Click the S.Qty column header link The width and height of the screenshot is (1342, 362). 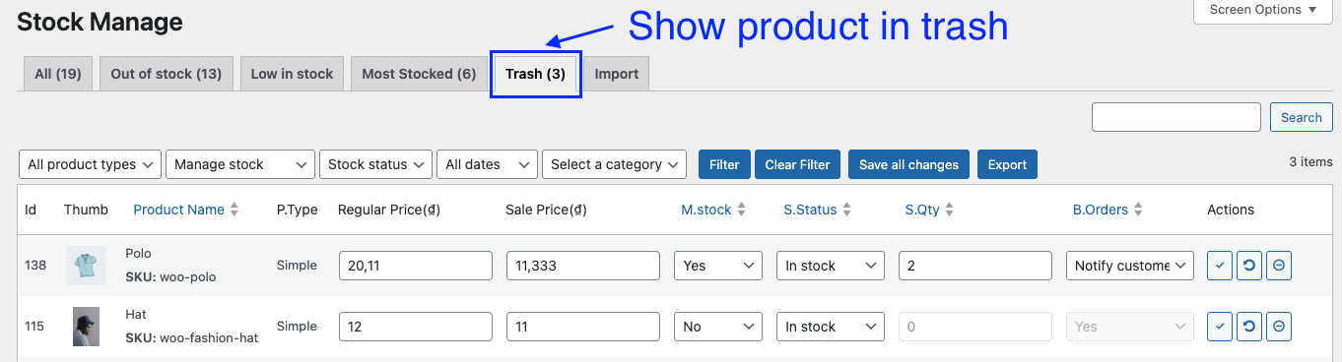[x=922, y=210]
